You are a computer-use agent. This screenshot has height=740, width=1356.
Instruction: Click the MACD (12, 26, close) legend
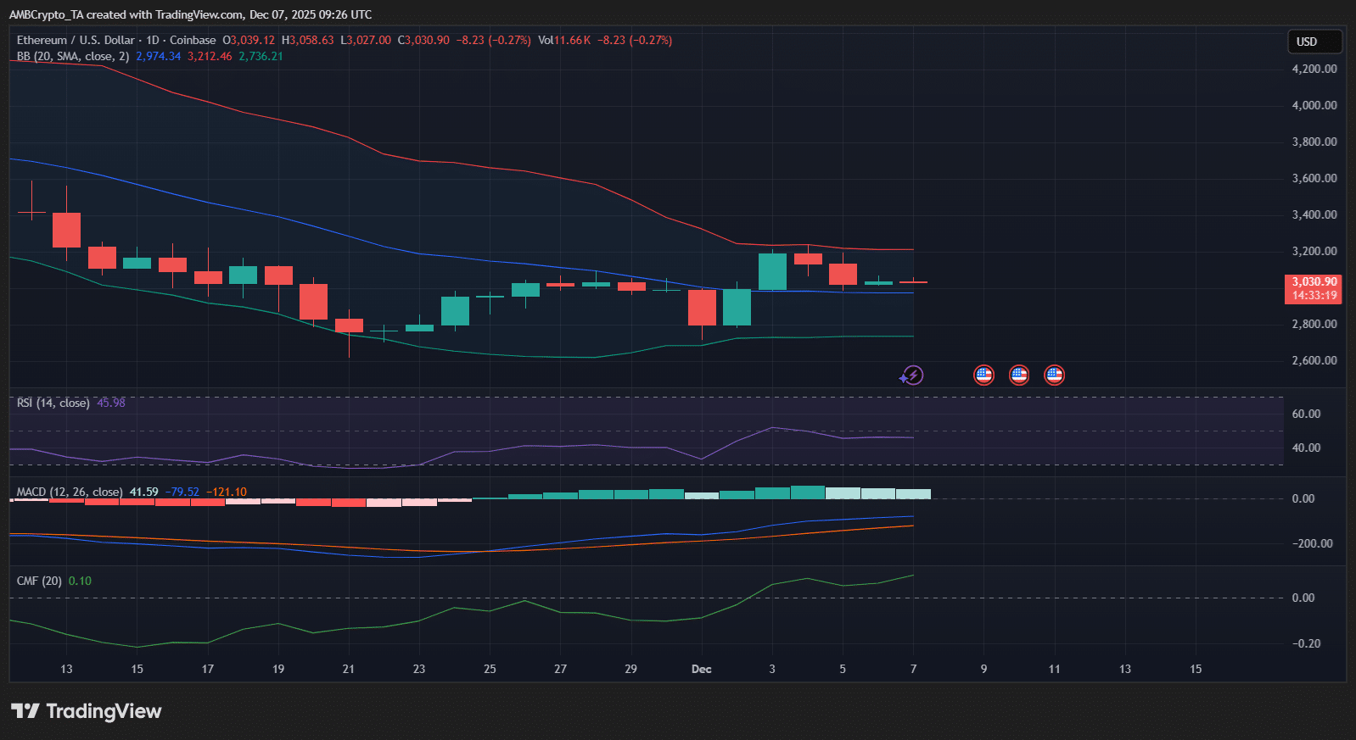tap(69, 492)
